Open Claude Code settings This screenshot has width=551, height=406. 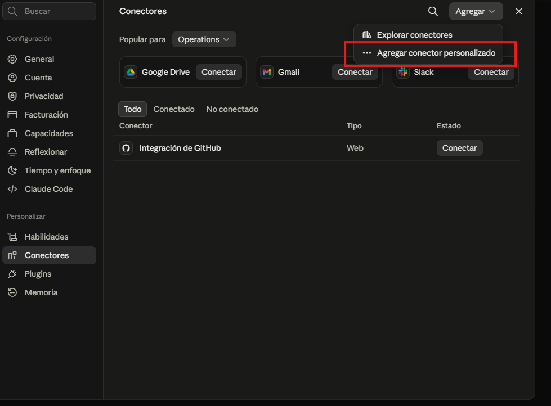pyautogui.click(x=49, y=189)
